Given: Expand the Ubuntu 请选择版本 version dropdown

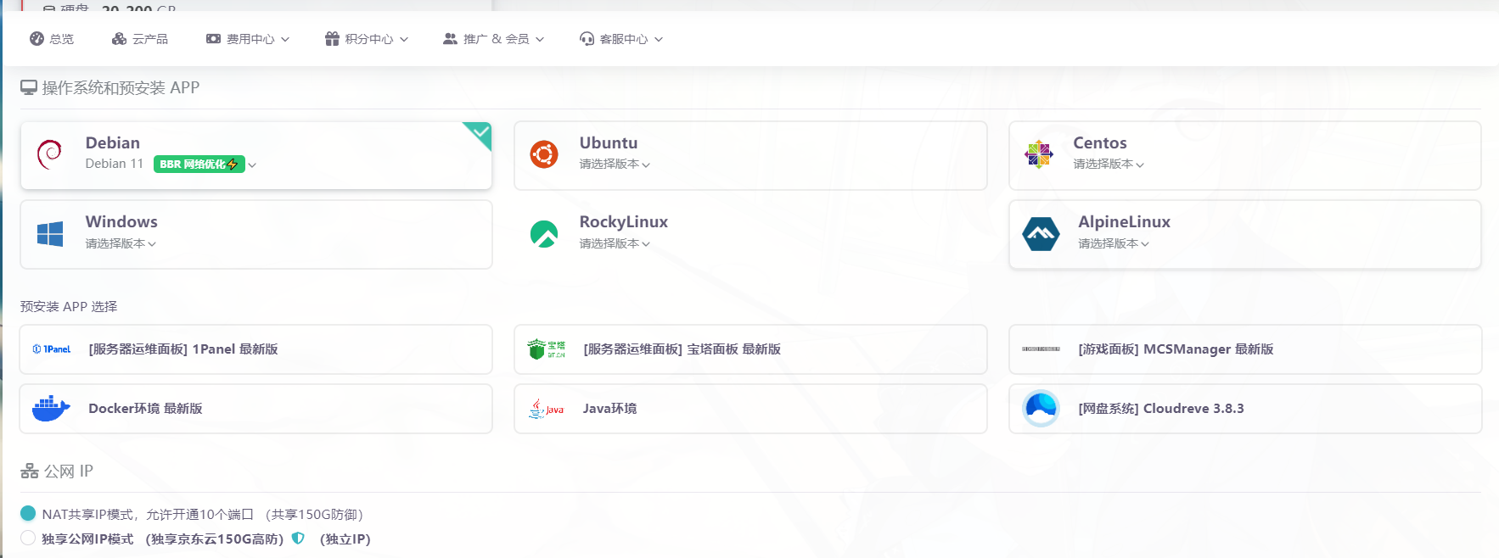Looking at the screenshot, I should (x=615, y=165).
